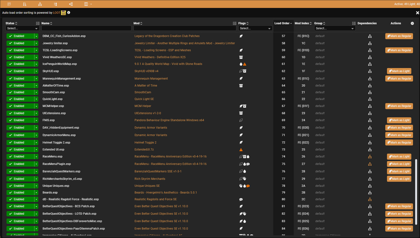
Task: Click the hierarchy tree icon in the orange toolbar
Action: click(x=40, y=4)
